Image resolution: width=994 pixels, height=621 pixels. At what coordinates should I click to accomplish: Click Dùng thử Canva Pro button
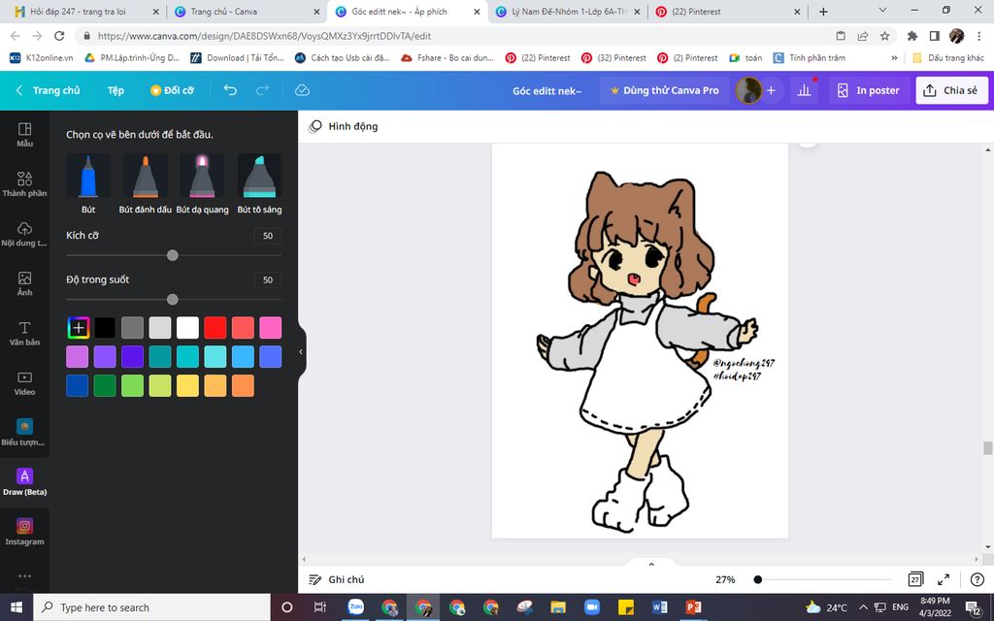pyautogui.click(x=664, y=90)
